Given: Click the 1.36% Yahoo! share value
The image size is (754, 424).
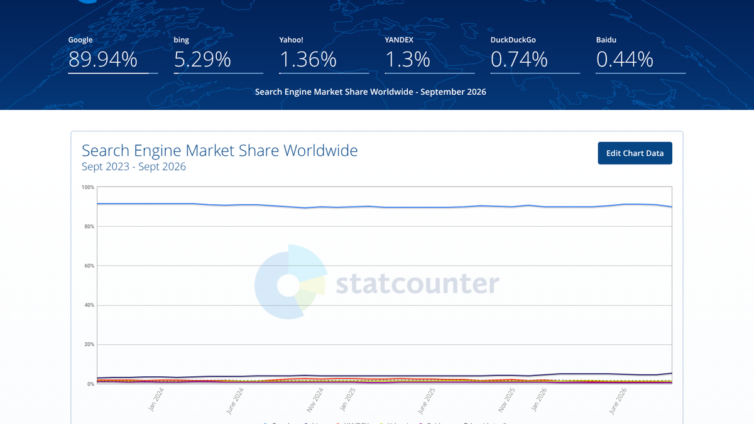Looking at the screenshot, I should (x=308, y=60).
